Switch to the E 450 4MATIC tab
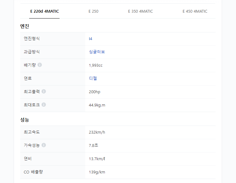Screen dimensions: 236x183 point(195,11)
